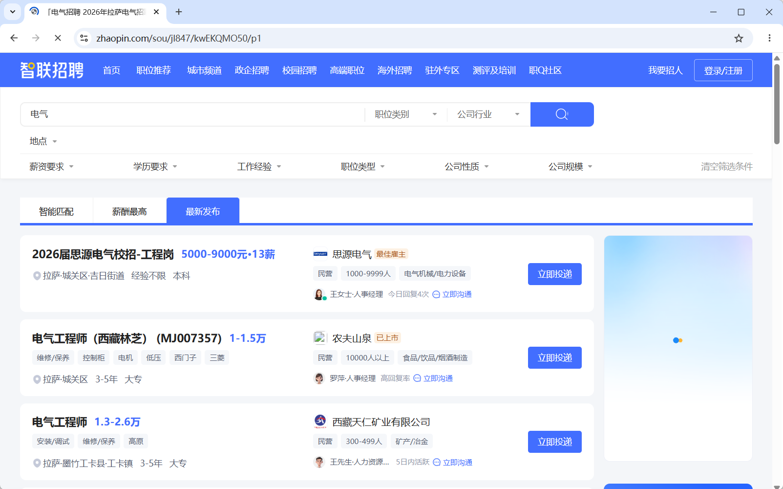Open 测评及培训 menu item
Viewport: 783px width, 489px height.
(x=494, y=70)
